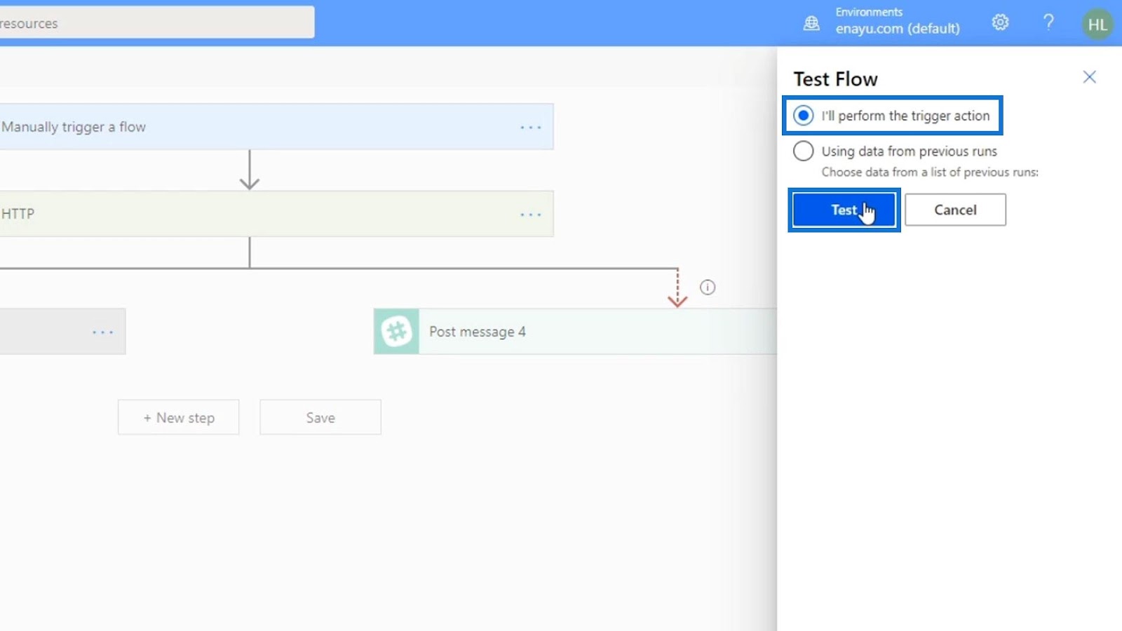This screenshot has width=1122, height=631.
Task: Open the HL account avatar menu
Action: tap(1097, 25)
